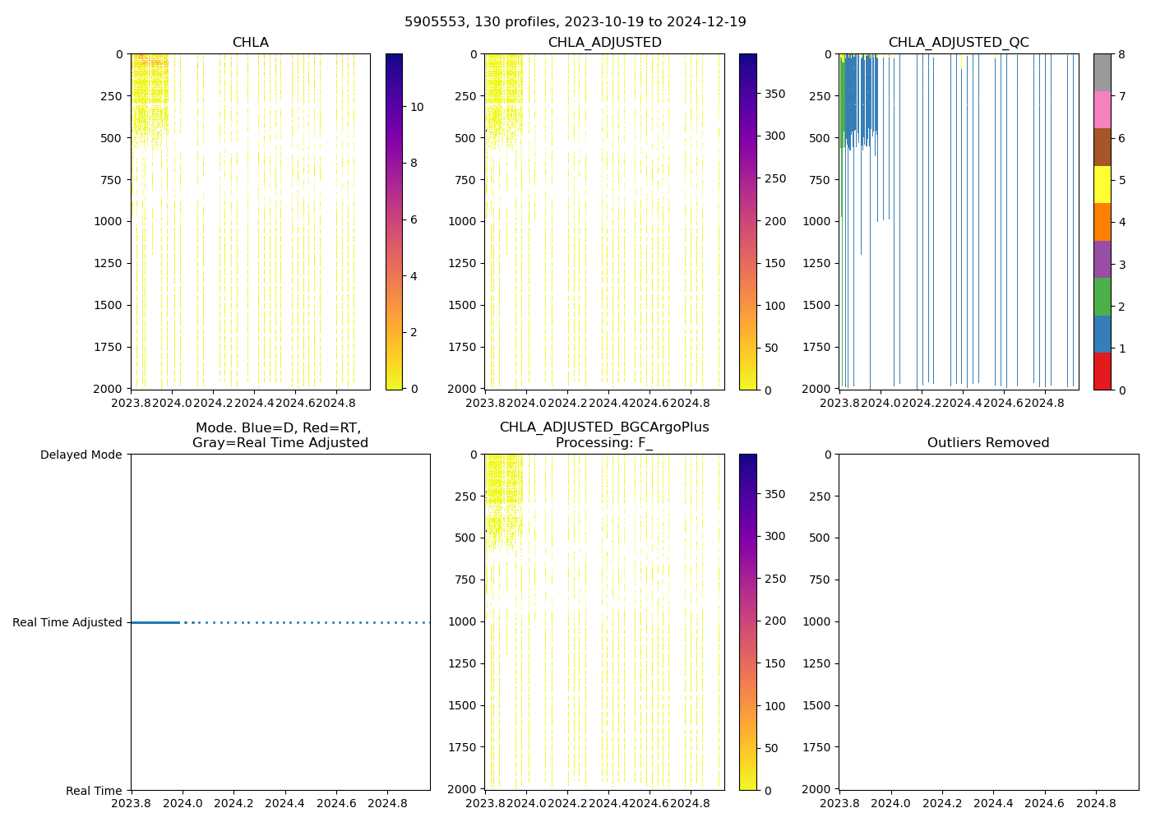Click the CHLA plot's colorbar

click(x=394, y=221)
